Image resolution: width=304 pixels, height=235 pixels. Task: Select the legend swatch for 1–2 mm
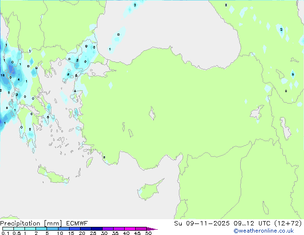(x=30, y=229)
